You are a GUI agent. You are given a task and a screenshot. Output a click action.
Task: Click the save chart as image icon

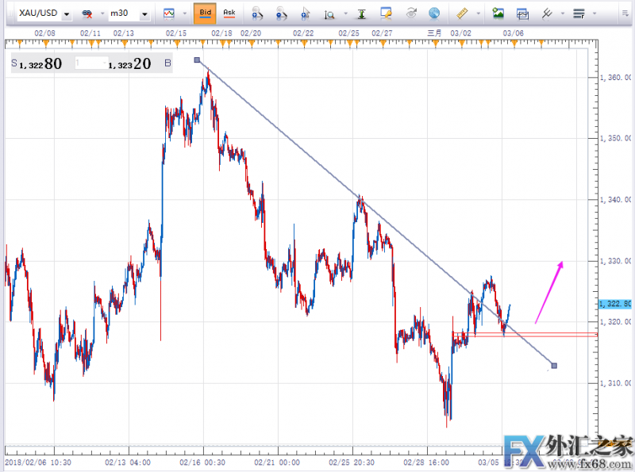click(x=498, y=13)
